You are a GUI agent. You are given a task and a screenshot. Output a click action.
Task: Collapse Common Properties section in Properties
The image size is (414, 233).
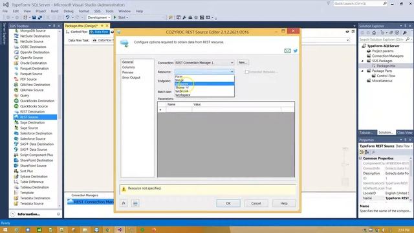point(360,158)
